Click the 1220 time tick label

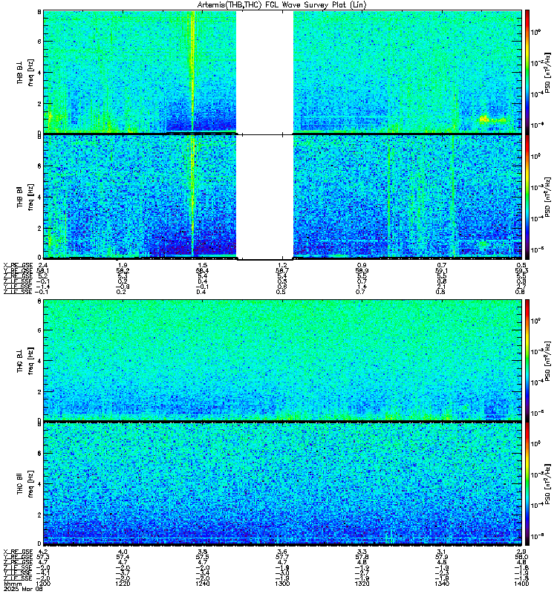(x=123, y=584)
